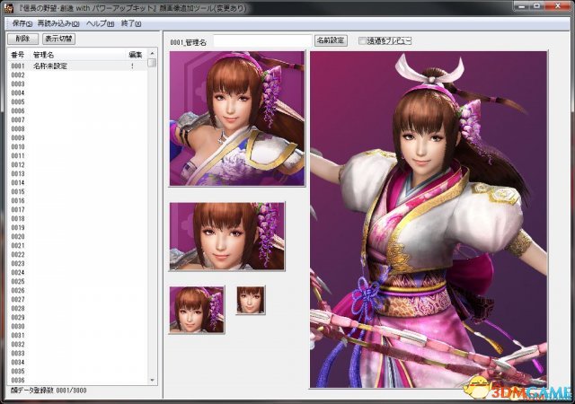
Task: Select row 0001 名称未設定
Action: point(77,66)
